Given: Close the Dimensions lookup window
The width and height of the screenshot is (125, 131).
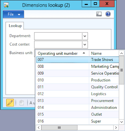Looking at the screenshot, I should (107, 4).
